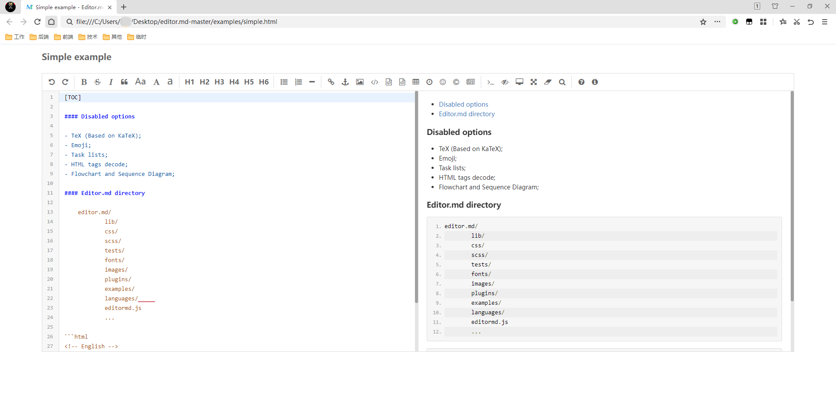Click the editor pane vertical scrollbar
836x414 pixels.
click(416, 197)
